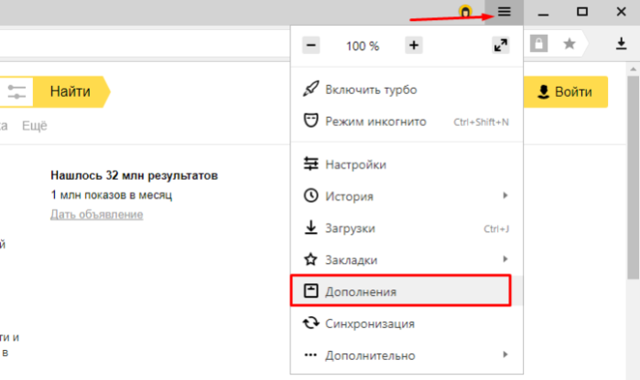The image size is (640, 380).
Task: Click the history clock icon
Action: click(x=310, y=195)
